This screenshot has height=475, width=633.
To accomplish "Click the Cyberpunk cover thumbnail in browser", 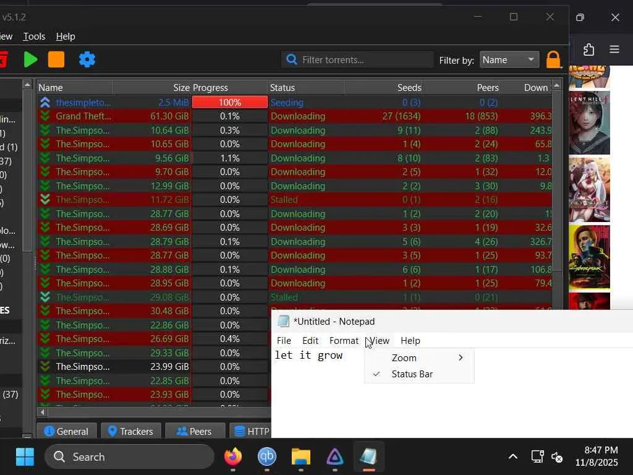I will tap(589, 258).
